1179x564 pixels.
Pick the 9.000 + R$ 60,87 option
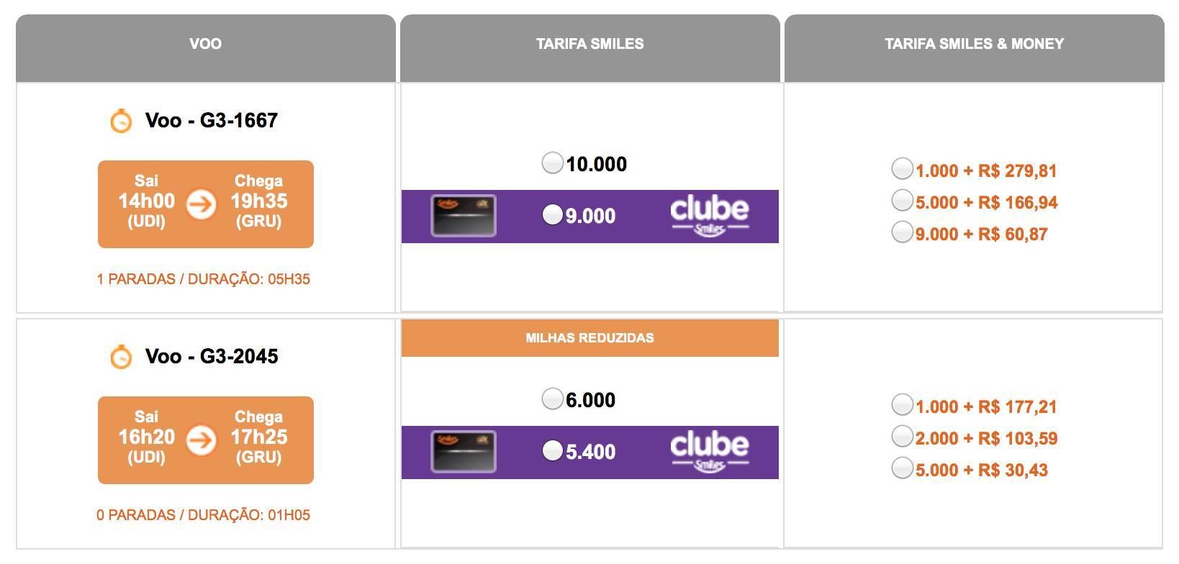pyautogui.click(x=902, y=232)
